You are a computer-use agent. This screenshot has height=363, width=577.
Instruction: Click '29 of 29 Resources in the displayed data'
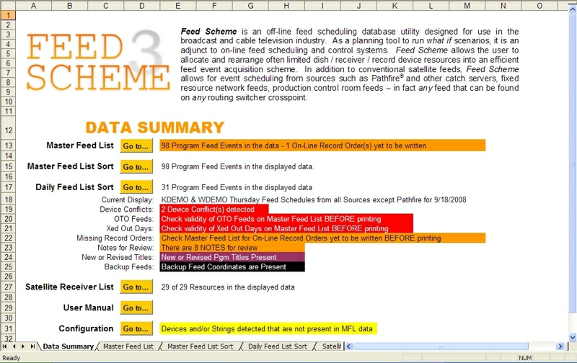click(x=228, y=287)
